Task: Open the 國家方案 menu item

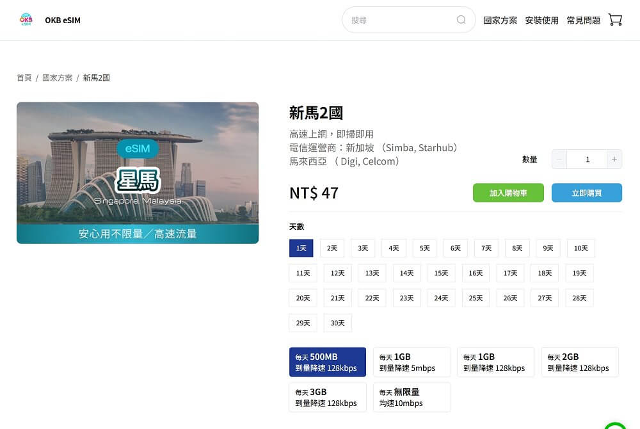Action: coord(500,20)
